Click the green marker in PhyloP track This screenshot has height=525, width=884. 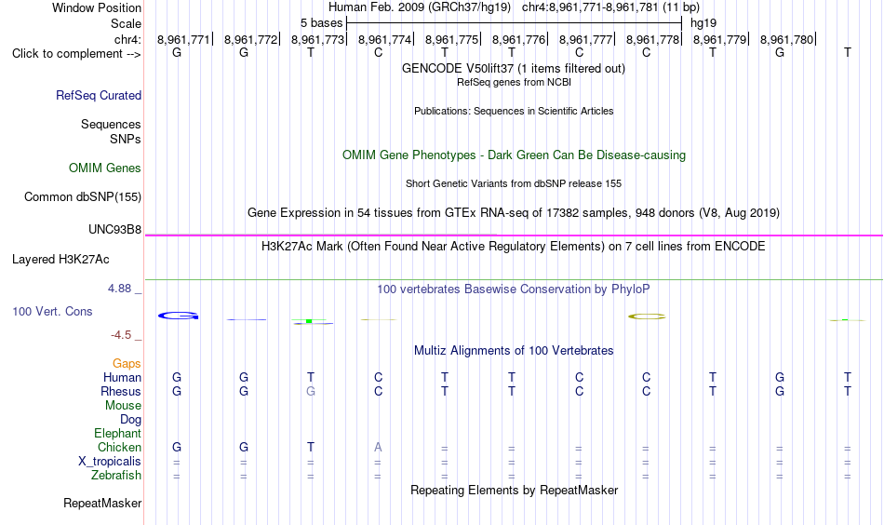click(309, 321)
